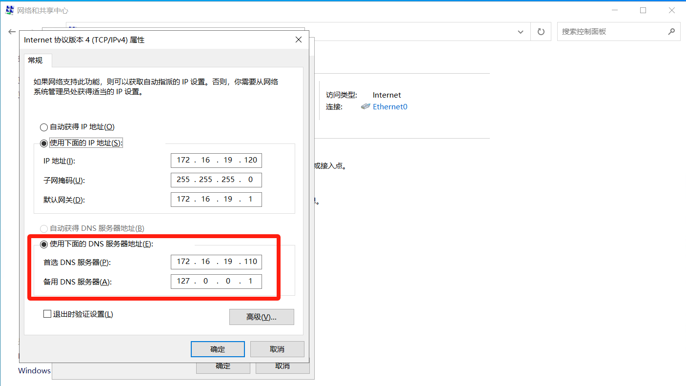The height and width of the screenshot is (386, 686).
Task: Open the Ethernet0 connection link
Action: pos(390,106)
